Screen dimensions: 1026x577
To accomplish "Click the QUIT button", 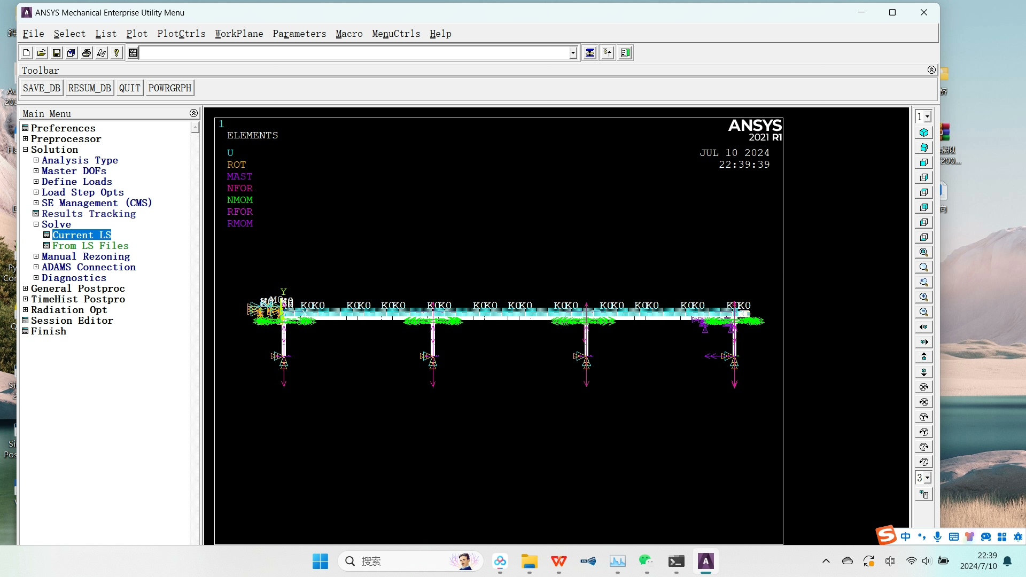I will point(130,88).
